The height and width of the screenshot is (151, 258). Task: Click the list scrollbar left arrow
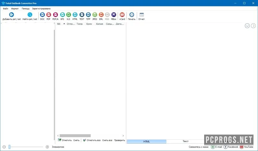point(58,136)
